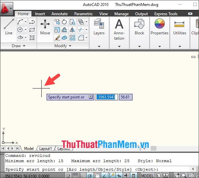199x178 pixels.
Task: Activate the Stretch tool
Action: click(72, 22)
